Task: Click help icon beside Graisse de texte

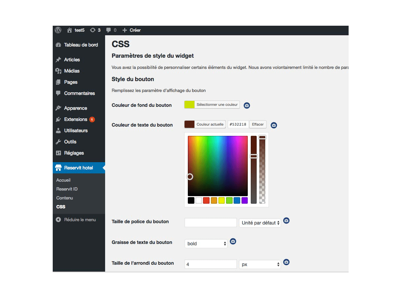Action: pos(233,241)
